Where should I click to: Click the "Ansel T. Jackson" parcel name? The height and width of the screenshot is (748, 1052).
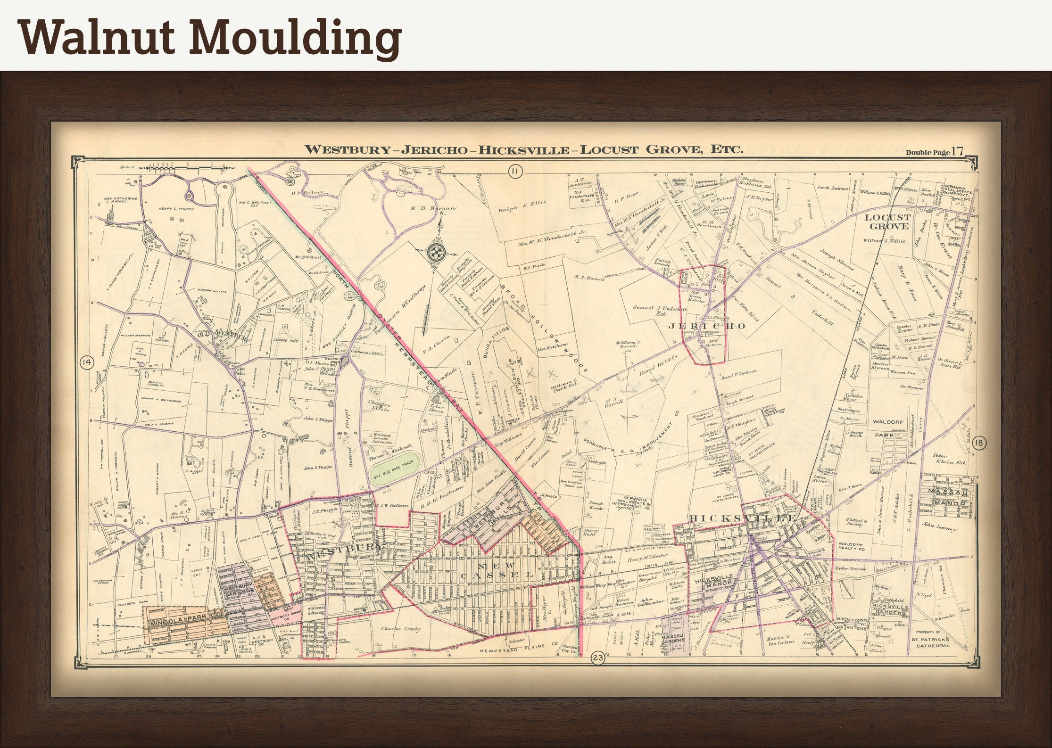click(739, 376)
